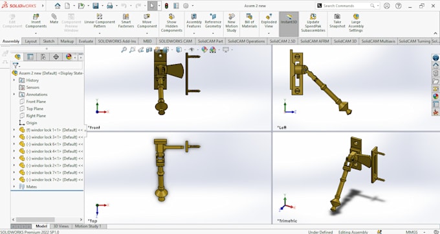
Task: Expand windor lock 1<1> component
Action: (x=14, y=130)
